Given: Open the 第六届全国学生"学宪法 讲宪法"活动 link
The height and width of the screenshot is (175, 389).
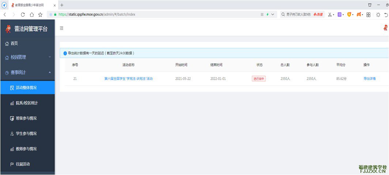Looking at the screenshot, I should tap(128, 79).
